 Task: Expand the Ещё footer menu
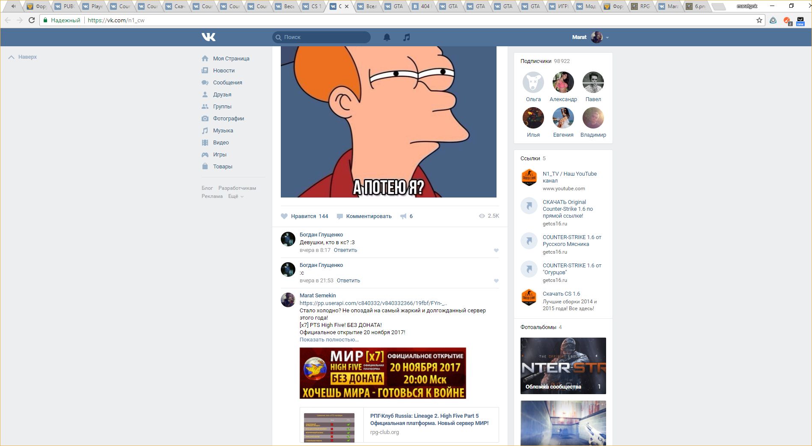(x=235, y=196)
